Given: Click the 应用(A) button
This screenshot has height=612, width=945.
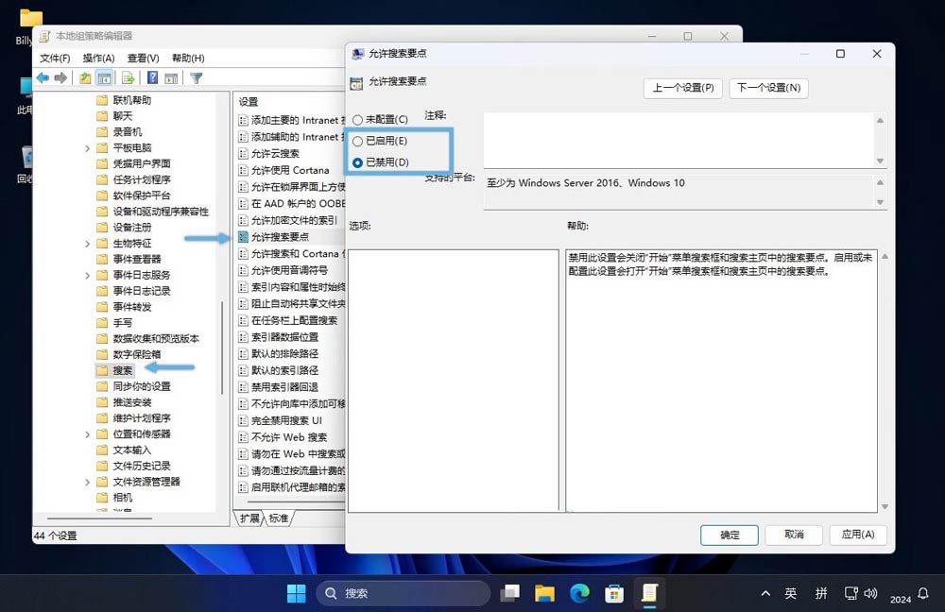Looking at the screenshot, I should tap(857, 535).
